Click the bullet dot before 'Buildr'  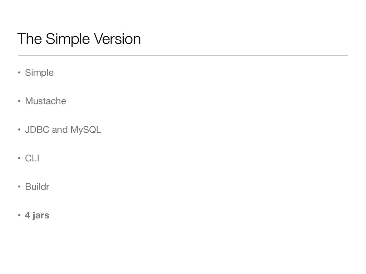coord(19,187)
